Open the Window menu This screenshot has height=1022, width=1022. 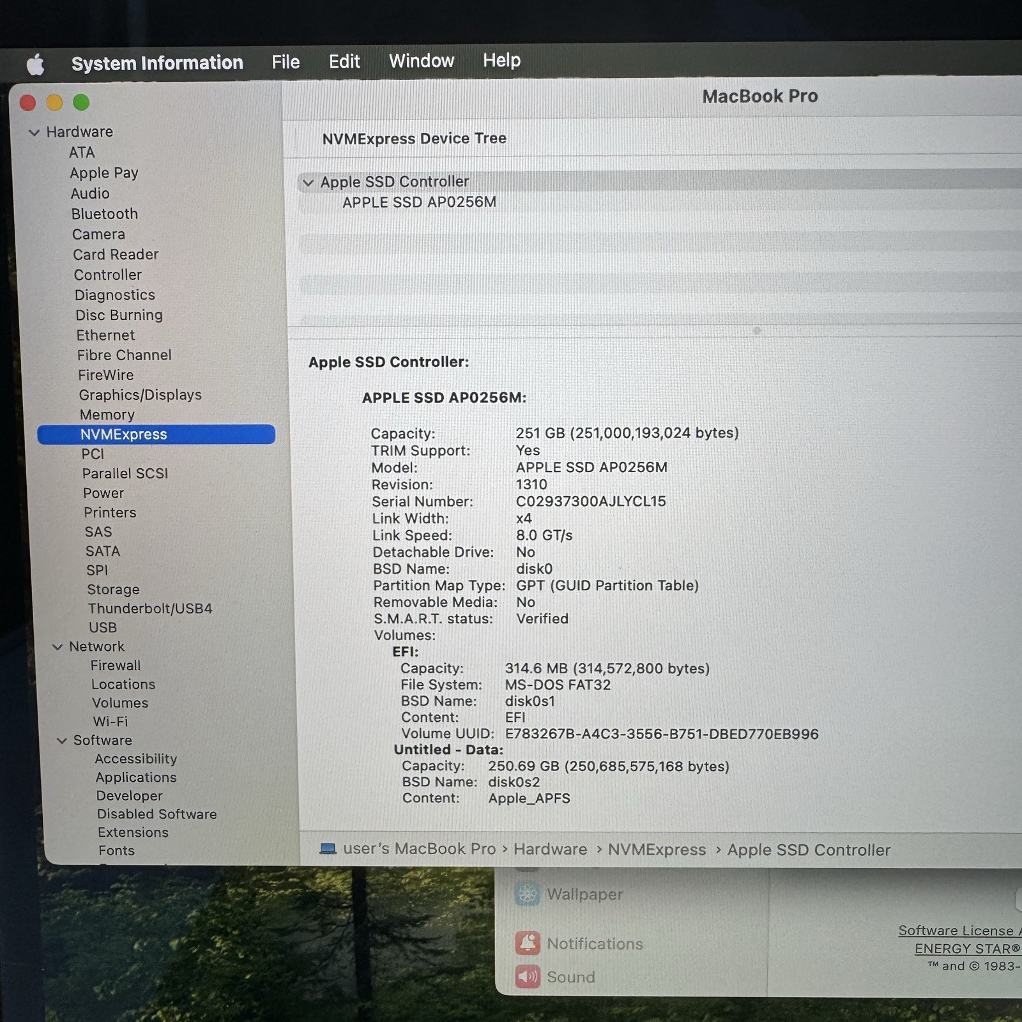[422, 61]
